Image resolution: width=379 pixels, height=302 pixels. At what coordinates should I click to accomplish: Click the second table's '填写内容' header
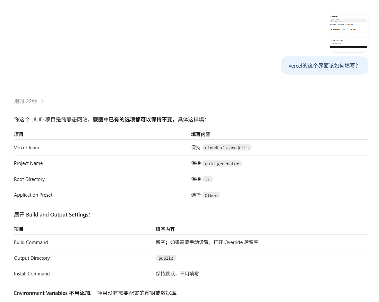165,229
